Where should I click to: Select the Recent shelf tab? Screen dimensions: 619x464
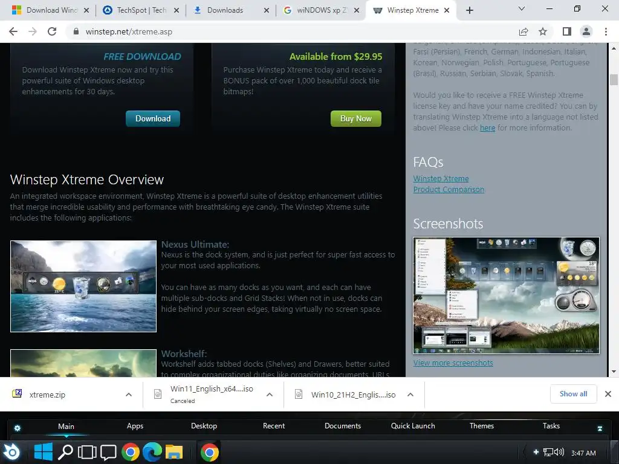274,426
